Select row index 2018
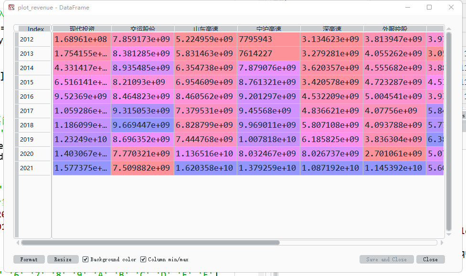Image resolution: width=466 pixels, height=276 pixels. [34, 125]
